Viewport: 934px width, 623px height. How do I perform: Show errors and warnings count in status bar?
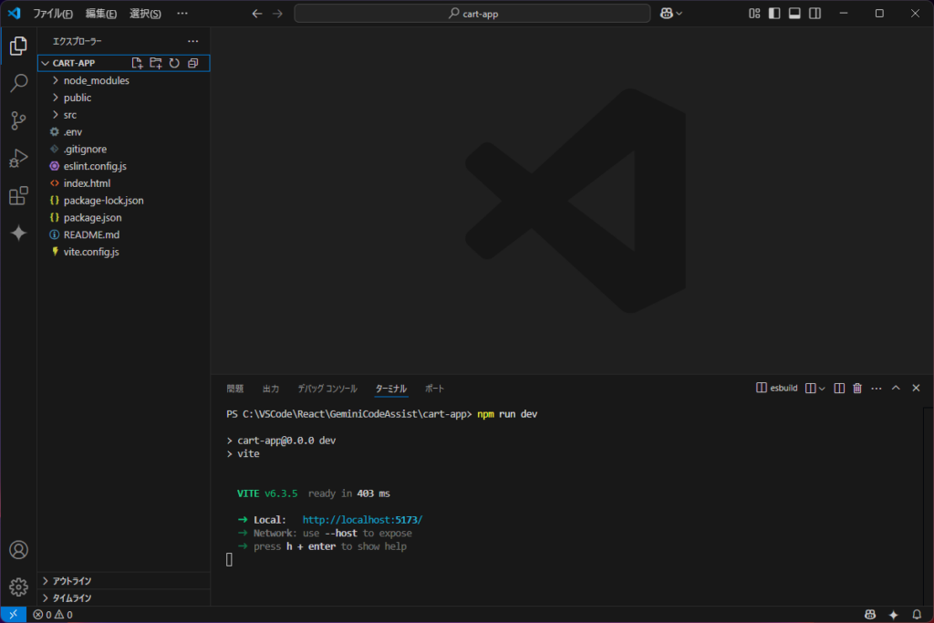[53, 615]
